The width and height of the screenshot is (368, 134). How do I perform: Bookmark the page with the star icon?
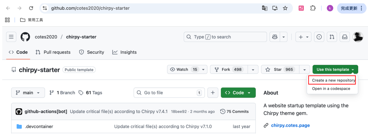tap(285, 8)
